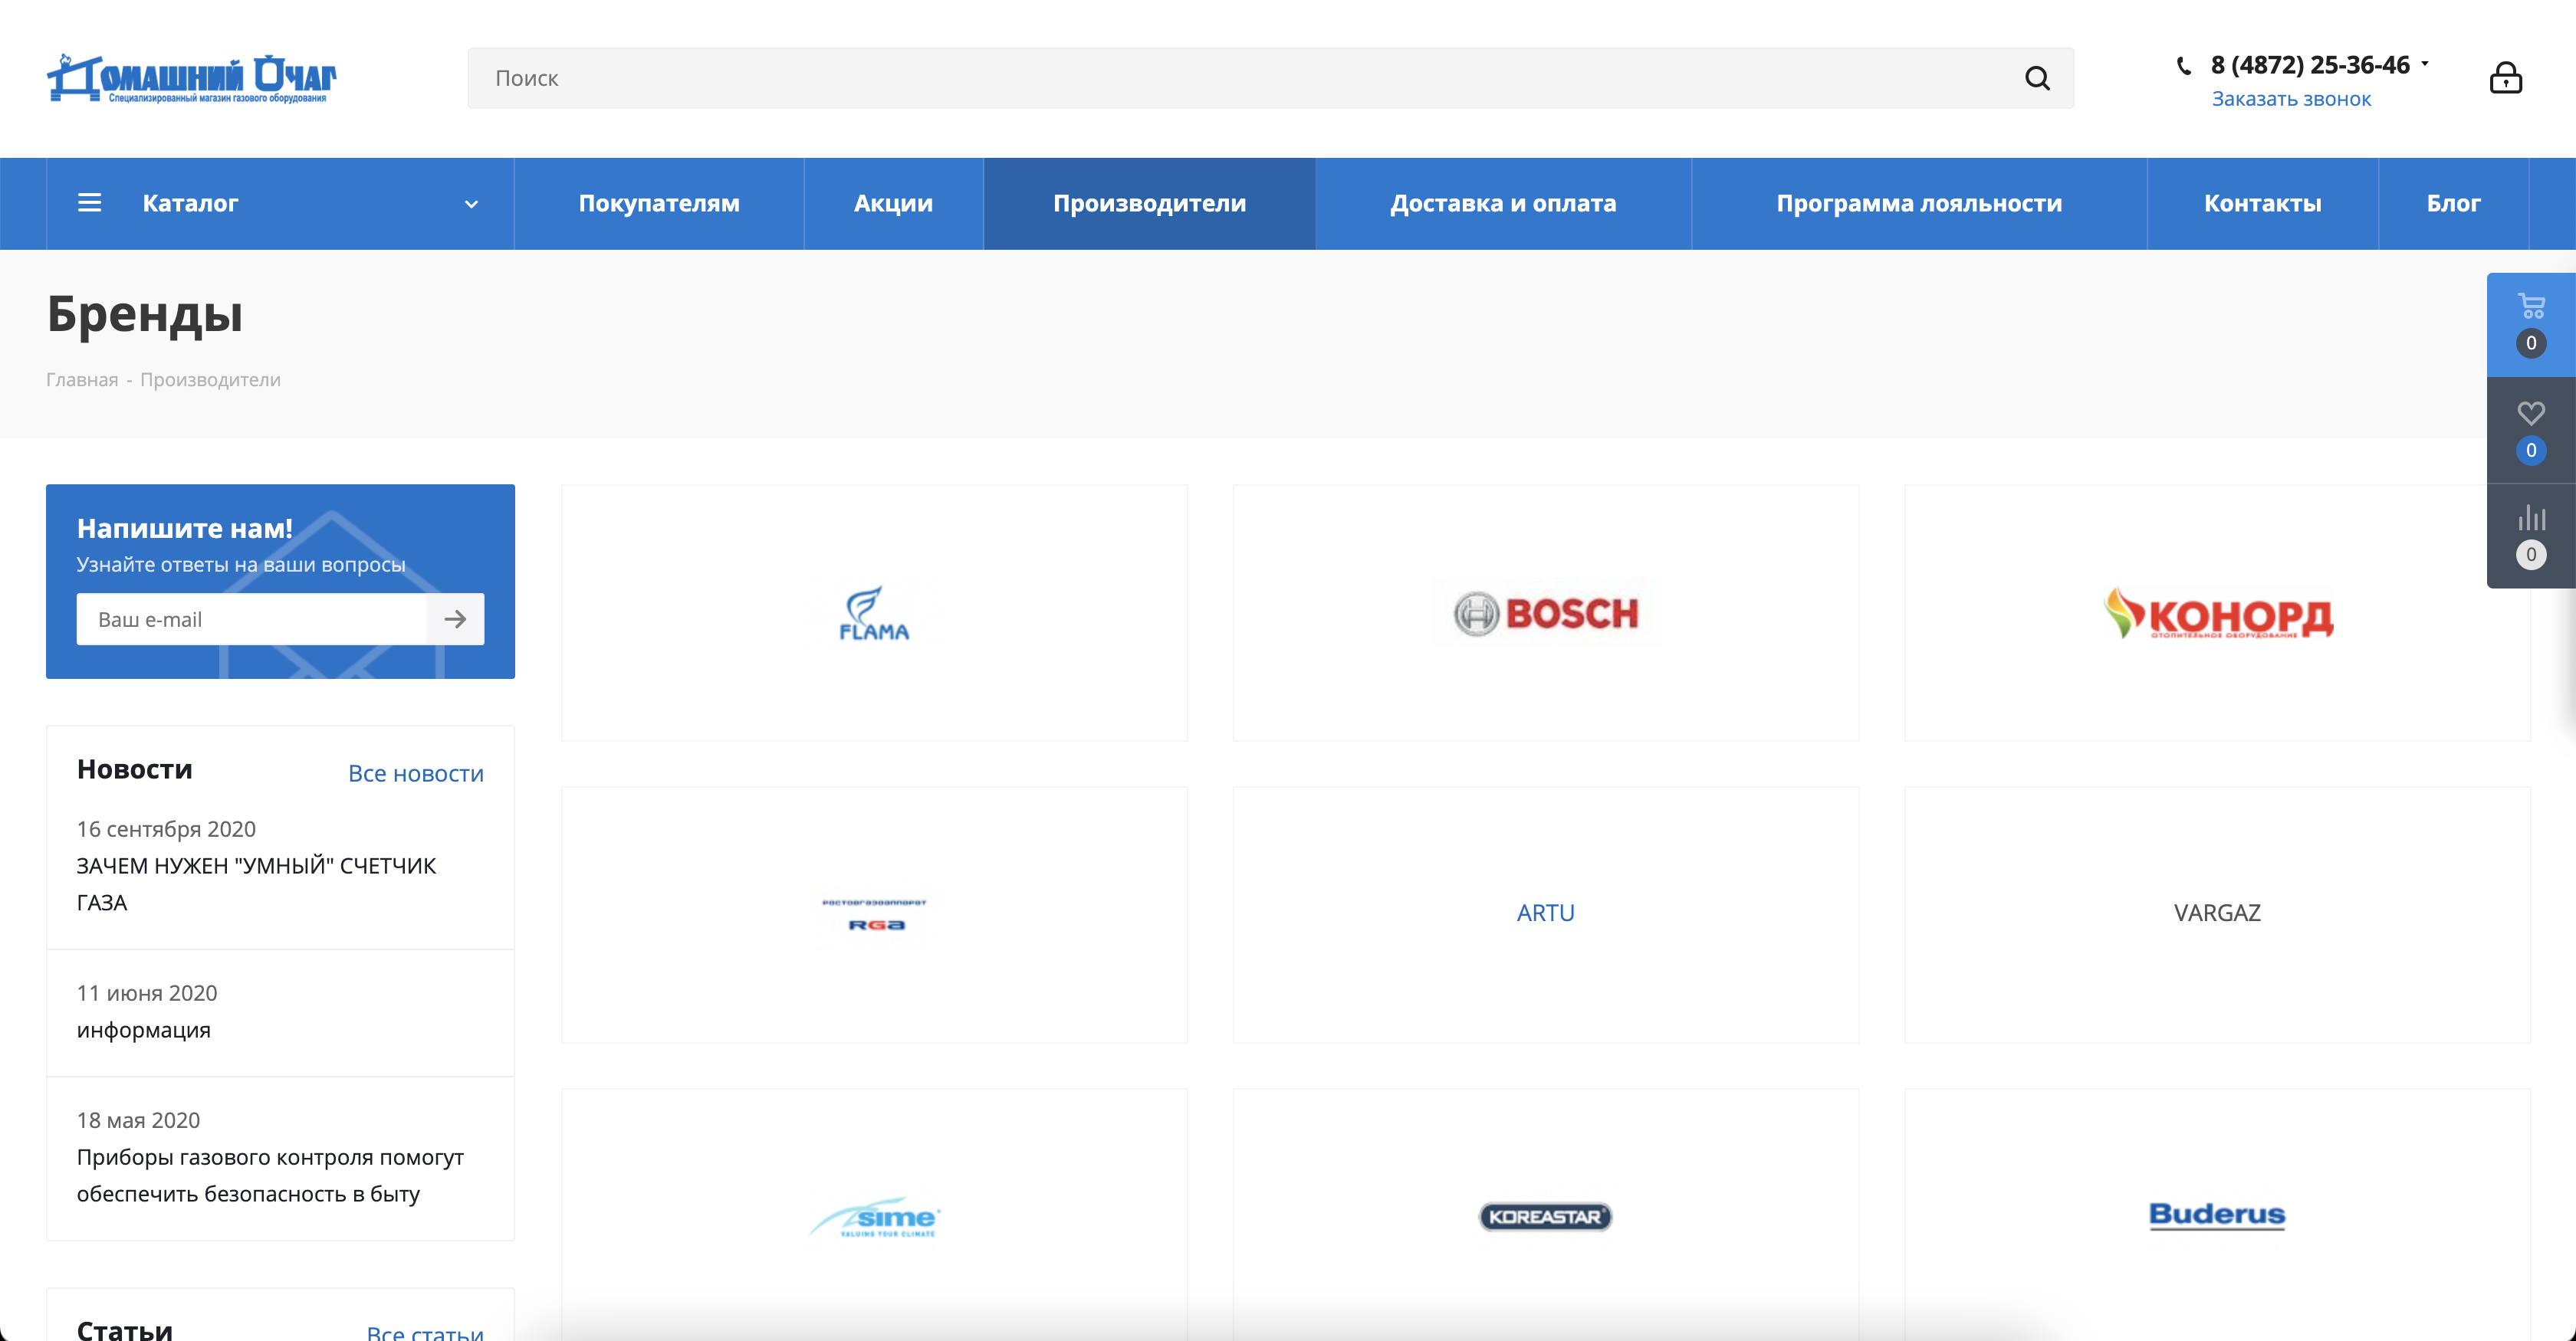Click the Все новости link

(x=416, y=773)
